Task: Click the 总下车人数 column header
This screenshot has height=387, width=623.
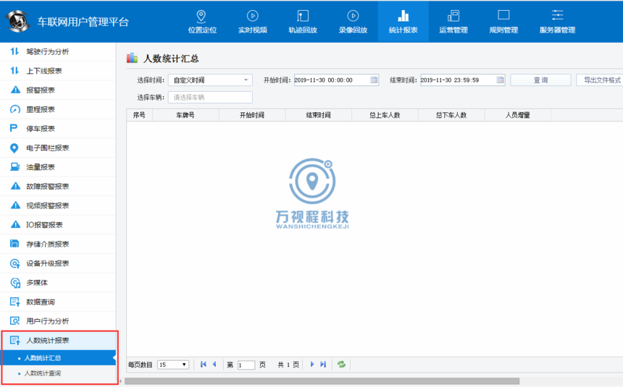Action: 451,115
